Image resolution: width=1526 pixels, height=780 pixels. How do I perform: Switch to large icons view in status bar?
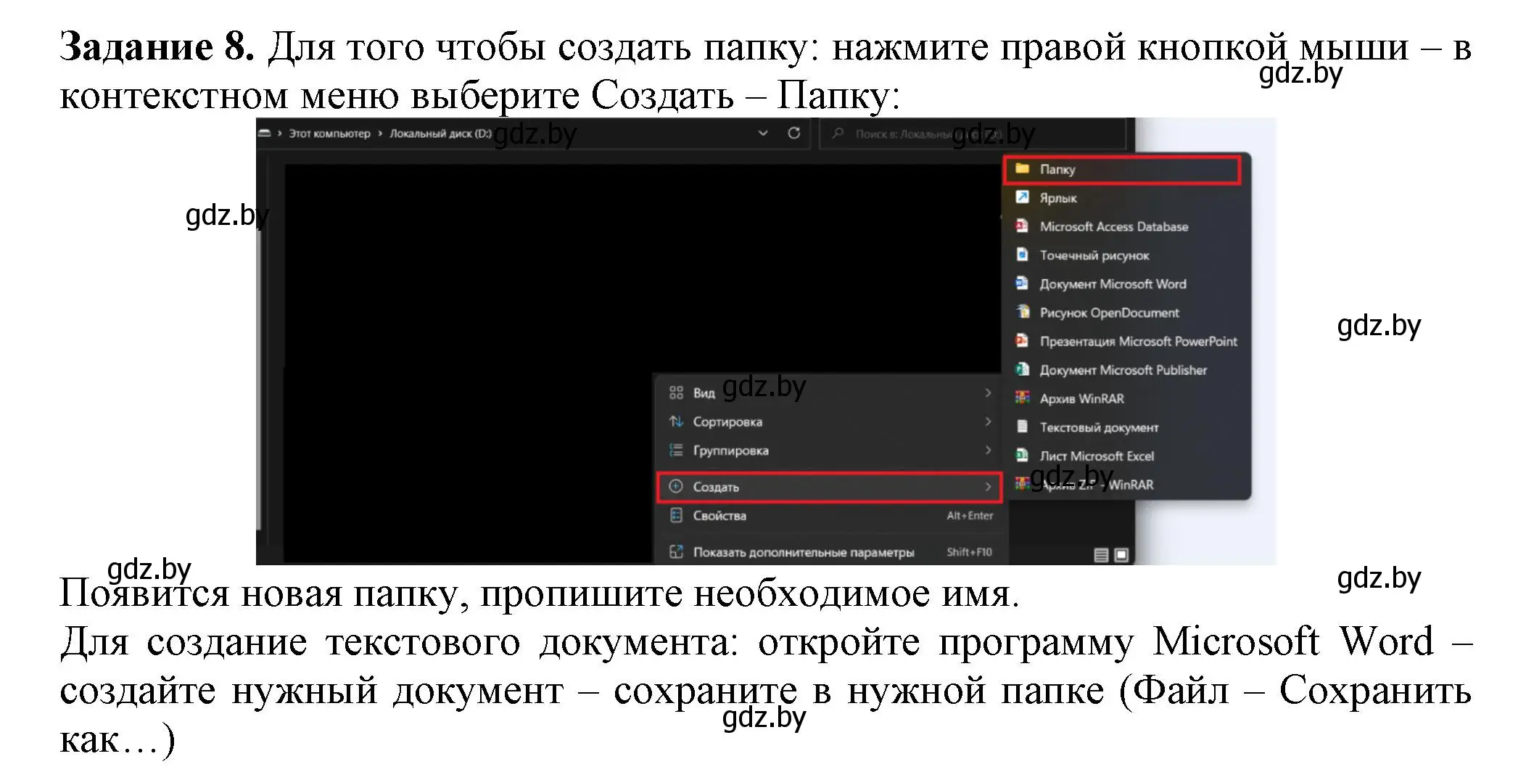(x=1121, y=555)
